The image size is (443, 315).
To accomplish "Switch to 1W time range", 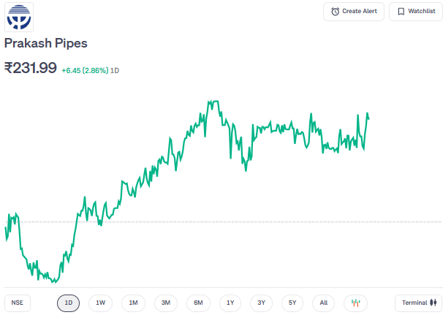I will 101,303.
